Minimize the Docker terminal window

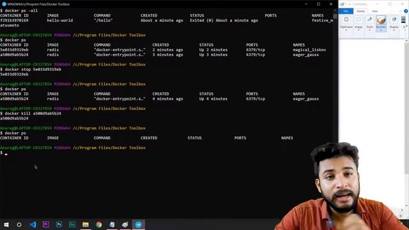point(306,4)
